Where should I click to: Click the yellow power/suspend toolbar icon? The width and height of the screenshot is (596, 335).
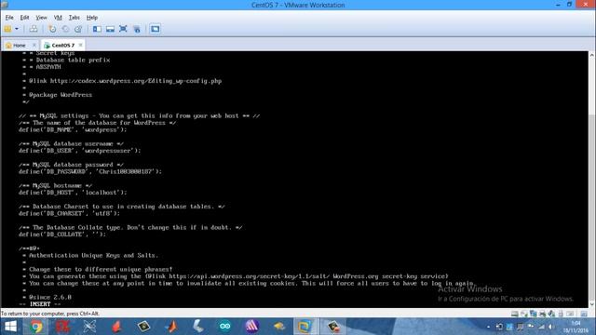pos(8,29)
